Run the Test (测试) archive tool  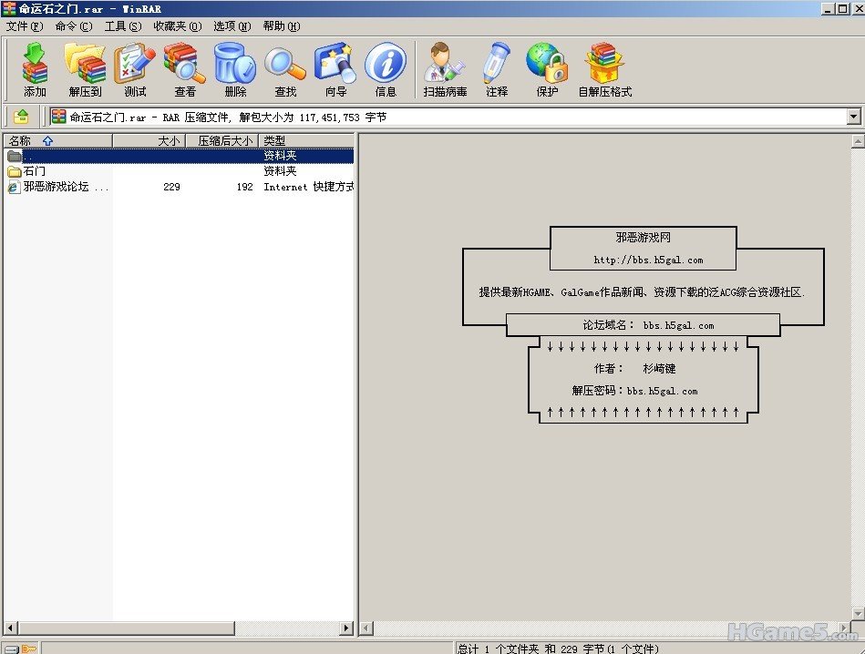pyautogui.click(x=135, y=69)
